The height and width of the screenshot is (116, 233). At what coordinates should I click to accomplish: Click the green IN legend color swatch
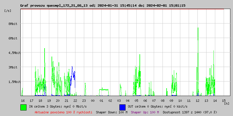pos(23,107)
